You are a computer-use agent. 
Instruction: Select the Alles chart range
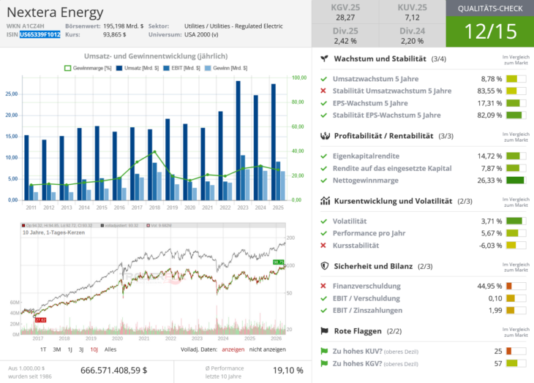coord(110,349)
